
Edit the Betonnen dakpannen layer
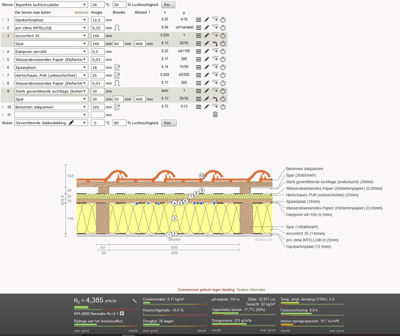coord(207,106)
